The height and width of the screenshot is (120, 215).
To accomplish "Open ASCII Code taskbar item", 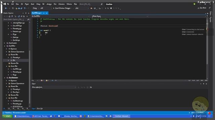I will (40, 116).
